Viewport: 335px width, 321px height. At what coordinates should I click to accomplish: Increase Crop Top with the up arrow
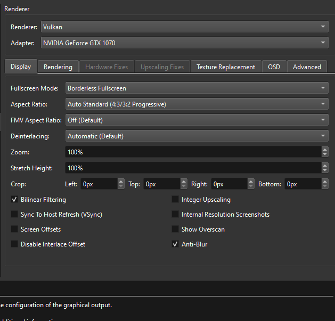tap(184, 182)
